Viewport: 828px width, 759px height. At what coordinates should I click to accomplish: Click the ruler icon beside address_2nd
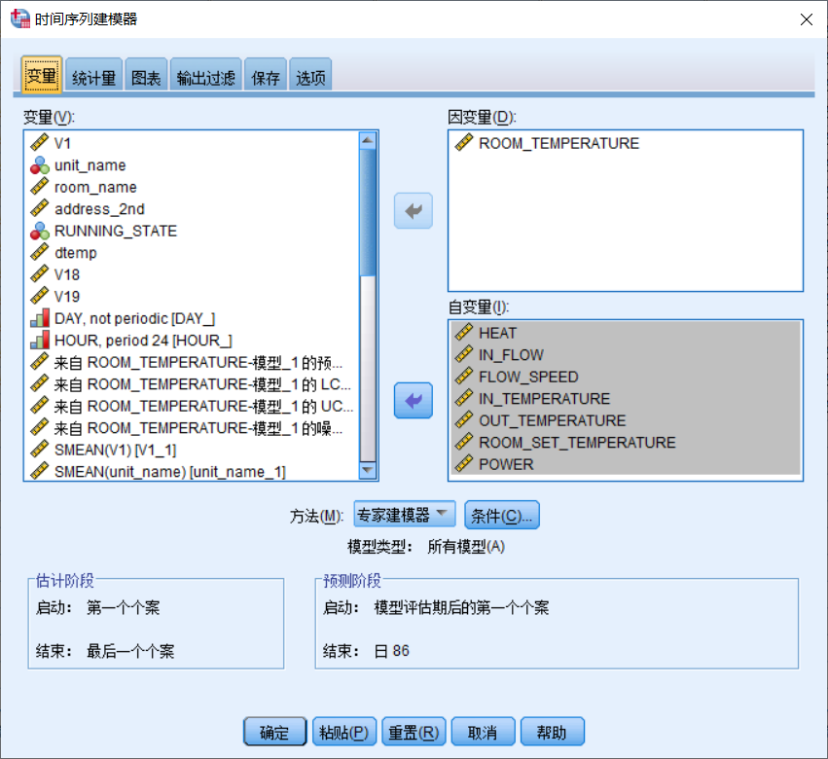click(40, 208)
